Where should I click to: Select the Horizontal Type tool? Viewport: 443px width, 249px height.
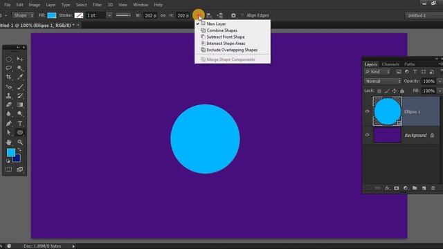tap(20, 123)
